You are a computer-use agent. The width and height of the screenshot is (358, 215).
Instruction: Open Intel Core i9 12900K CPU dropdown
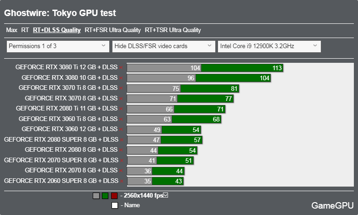[269, 46]
